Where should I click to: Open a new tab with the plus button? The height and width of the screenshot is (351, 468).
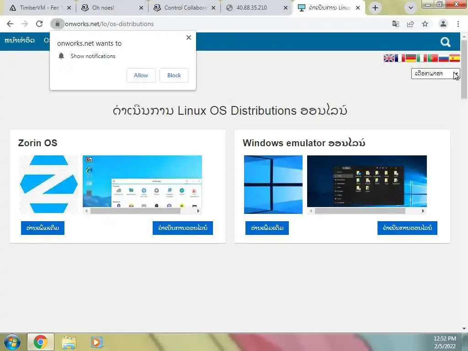tap(375, 8)
